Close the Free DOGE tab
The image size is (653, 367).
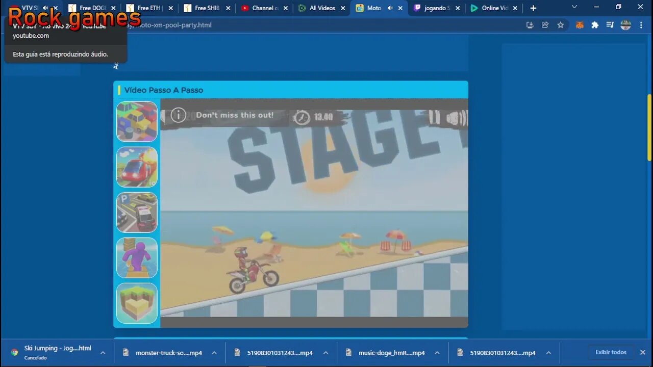(x=113, y=8)
